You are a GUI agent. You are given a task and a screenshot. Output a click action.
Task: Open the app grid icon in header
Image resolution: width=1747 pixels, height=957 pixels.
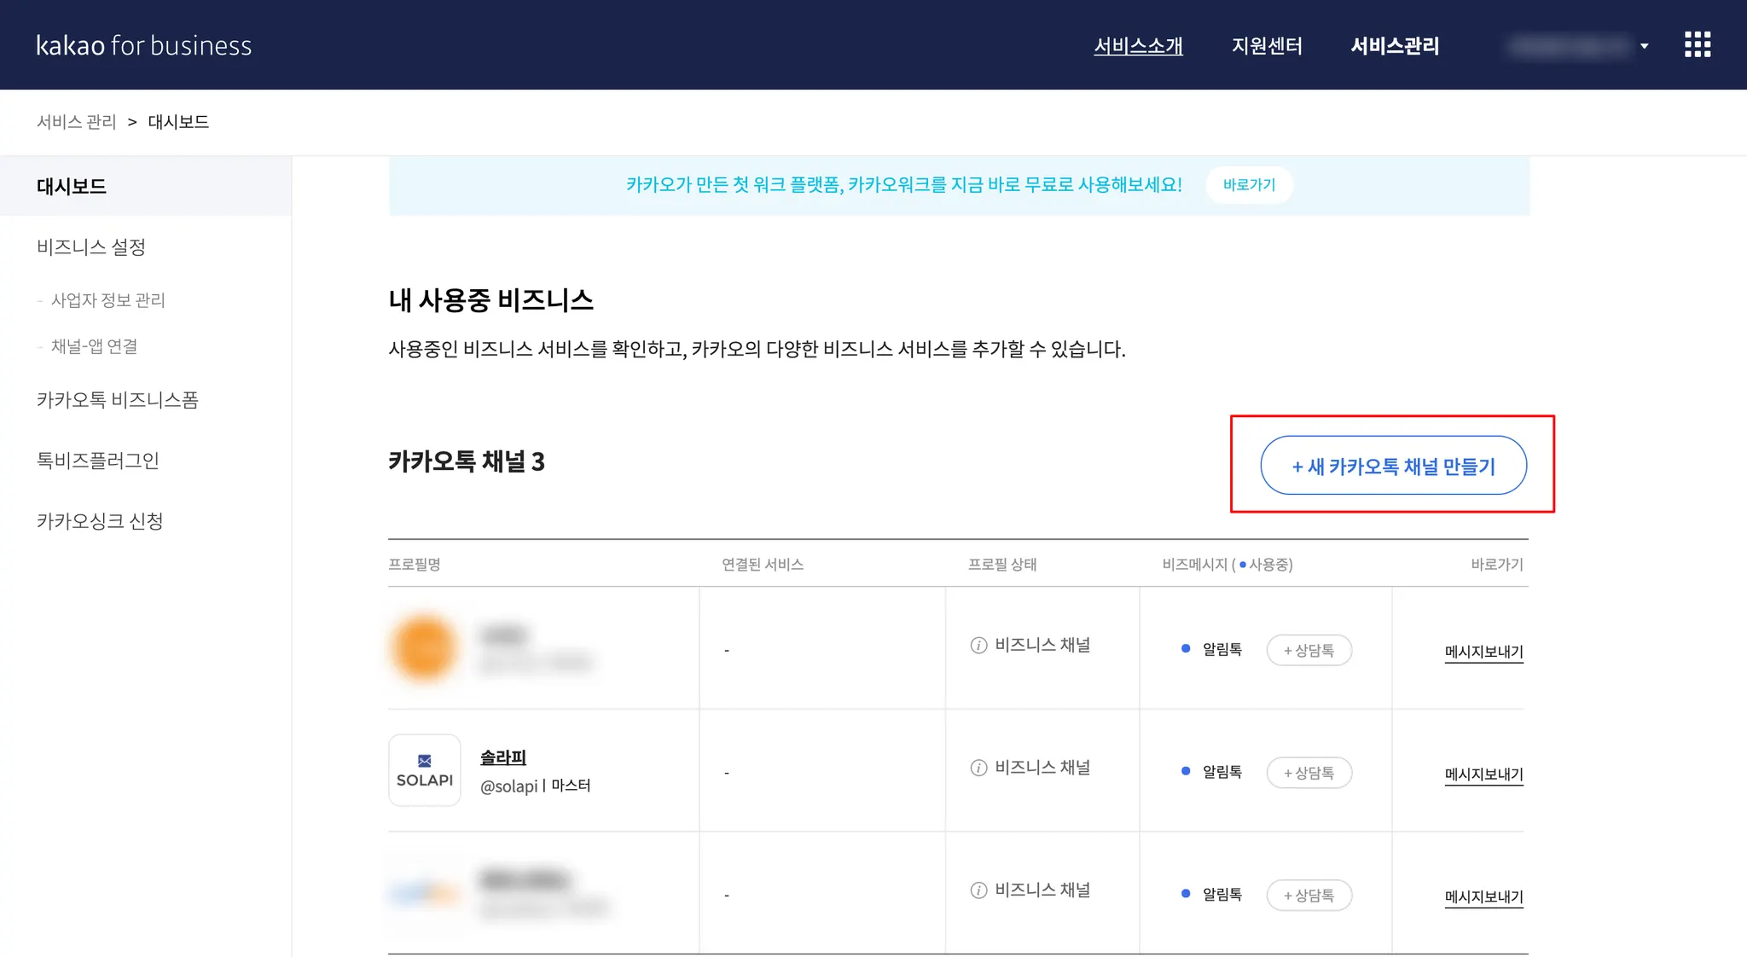coord(1698,44)
